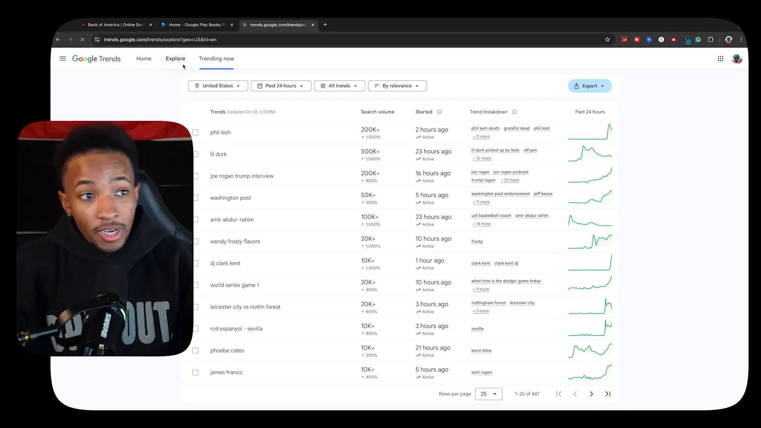761x428 pixels.
Task: Stop loading the page
Action: point(82,40)
